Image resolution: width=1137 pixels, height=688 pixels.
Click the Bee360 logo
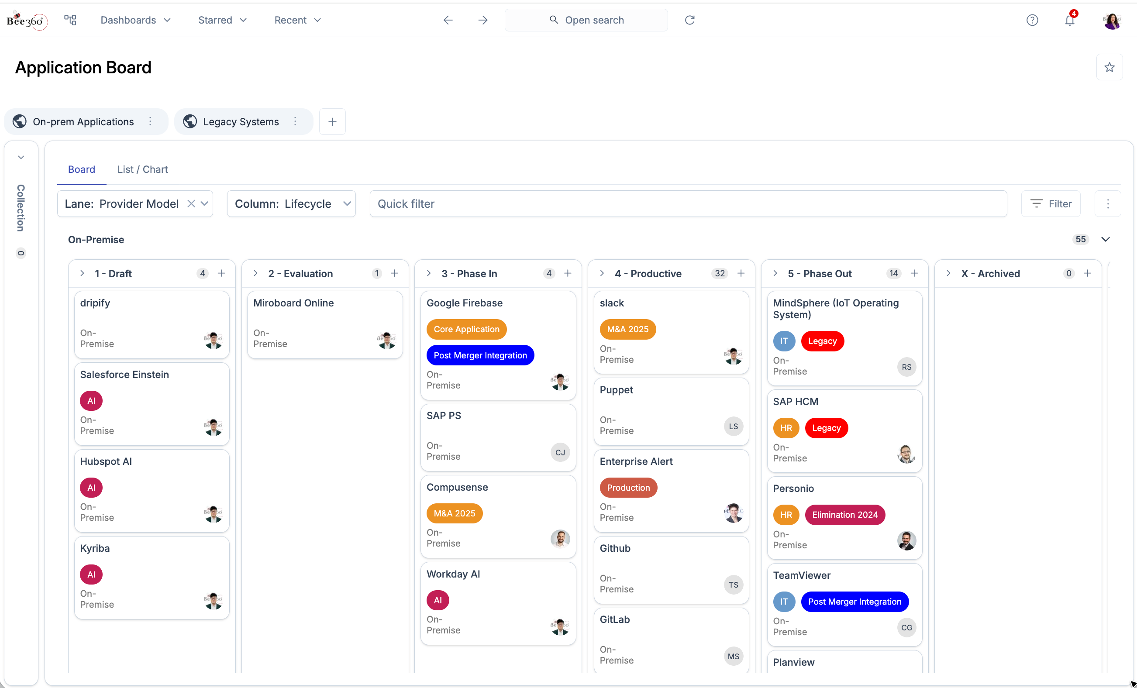pyautogui.click(x=26, y=20)
